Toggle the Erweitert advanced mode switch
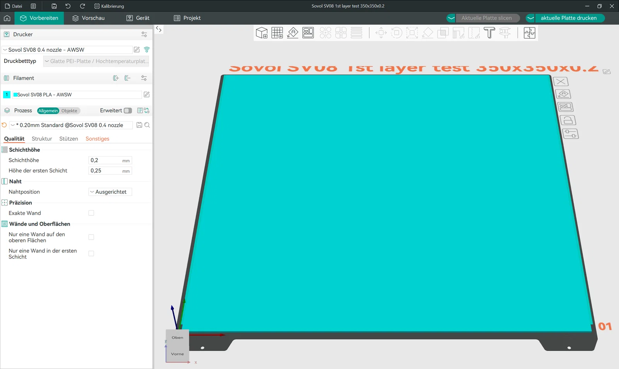This screenshot has height=369, width=619. click(128, 111)
